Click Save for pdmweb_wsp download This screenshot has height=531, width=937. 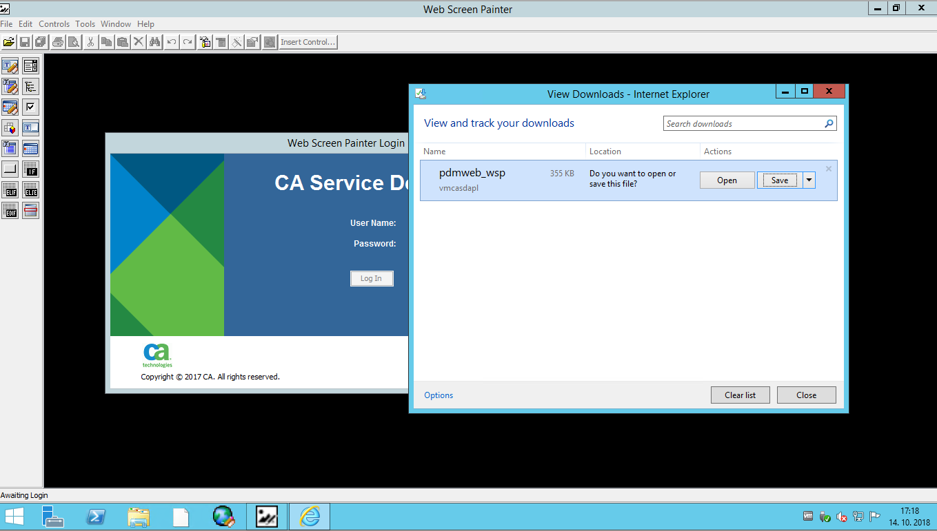point(780,180)
